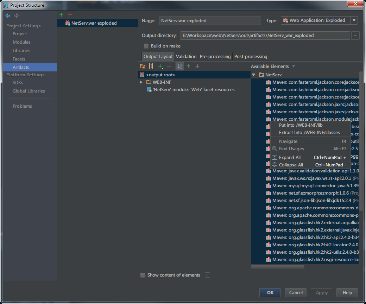This screenshot has width=366, height=304.
Task: Enable the Build on make checkbox
Action: [x=146, y=46]
